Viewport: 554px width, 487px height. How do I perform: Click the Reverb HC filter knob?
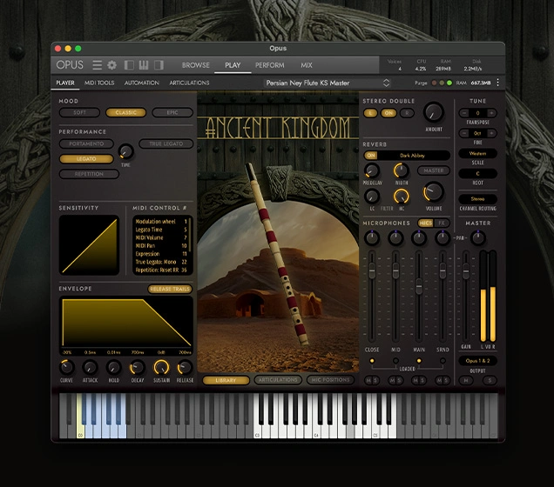[402, 197]
